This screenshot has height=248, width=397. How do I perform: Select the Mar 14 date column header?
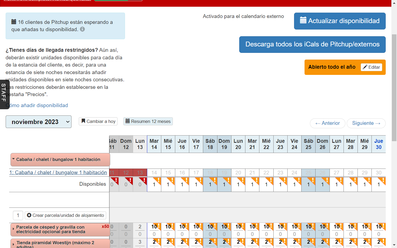154,144
